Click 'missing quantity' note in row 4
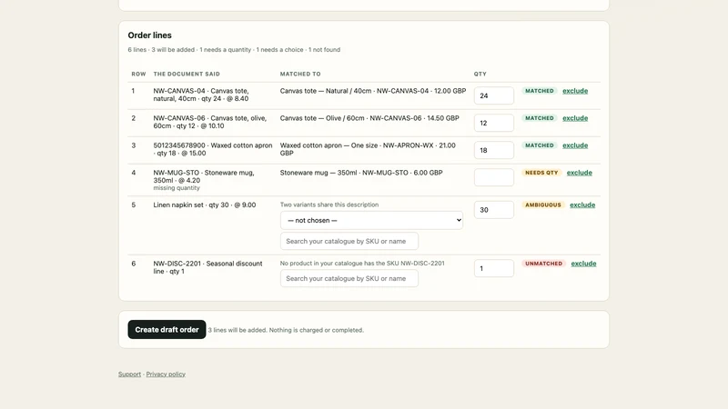Image resolution: width=728 pixels, height=409 pixels. tap(177, 188)
